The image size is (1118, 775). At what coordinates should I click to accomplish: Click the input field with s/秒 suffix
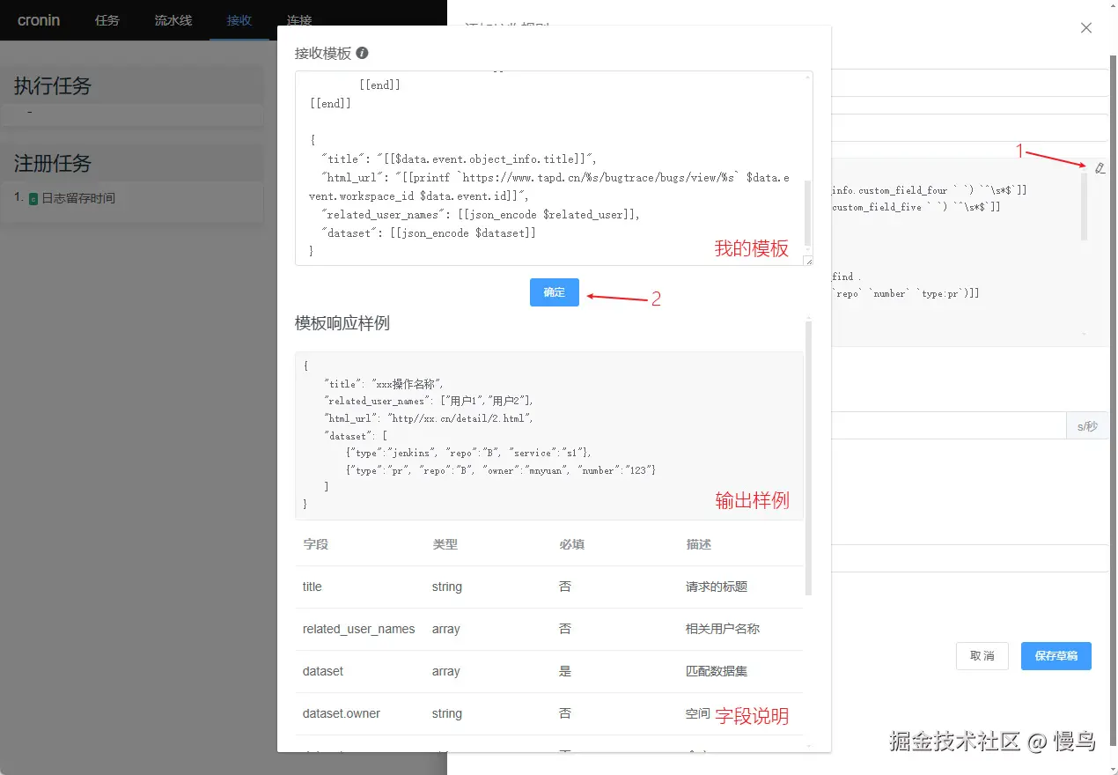948,426
